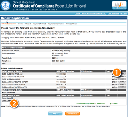The height and width of the screenshot is (117, 128).
Task: Click DBR label number 9014561326
Action: click(61, 82)
